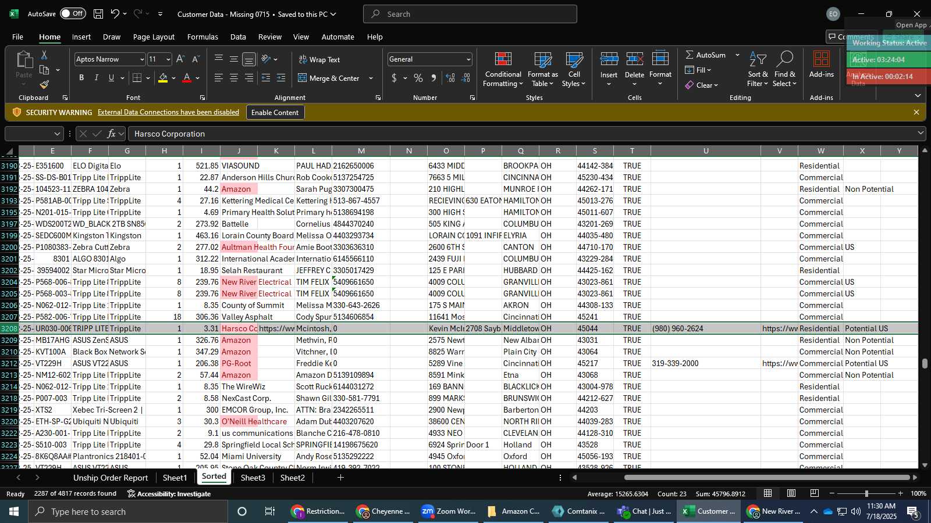
Task: Switch to Page Break Preview in status bar
Action: pos(815,493)
